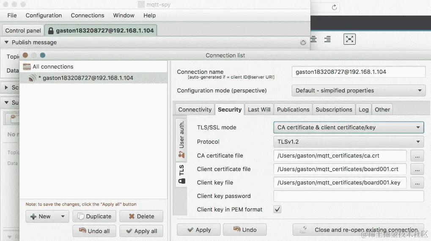Click the CA certificate file path field
Viewport: 431px width, 241px height.
click(x=340, y=156)
